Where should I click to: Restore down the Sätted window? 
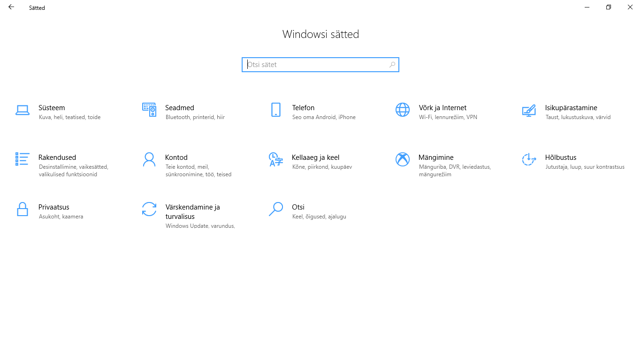click(609, 7)
